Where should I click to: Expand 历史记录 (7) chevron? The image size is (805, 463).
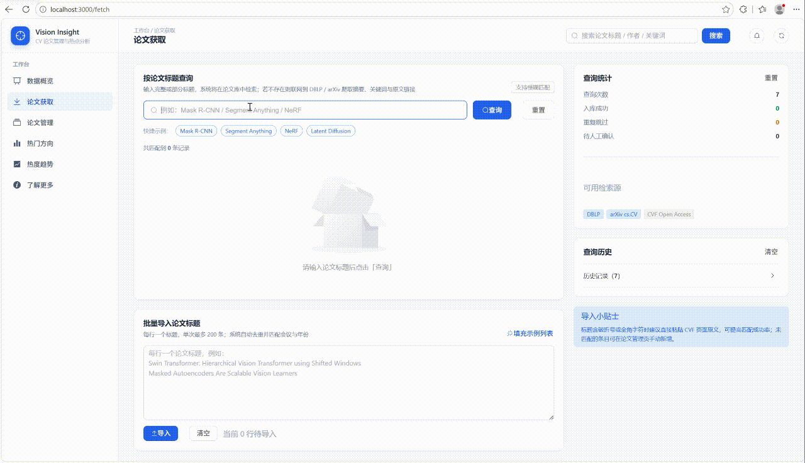tap(773, 276)
